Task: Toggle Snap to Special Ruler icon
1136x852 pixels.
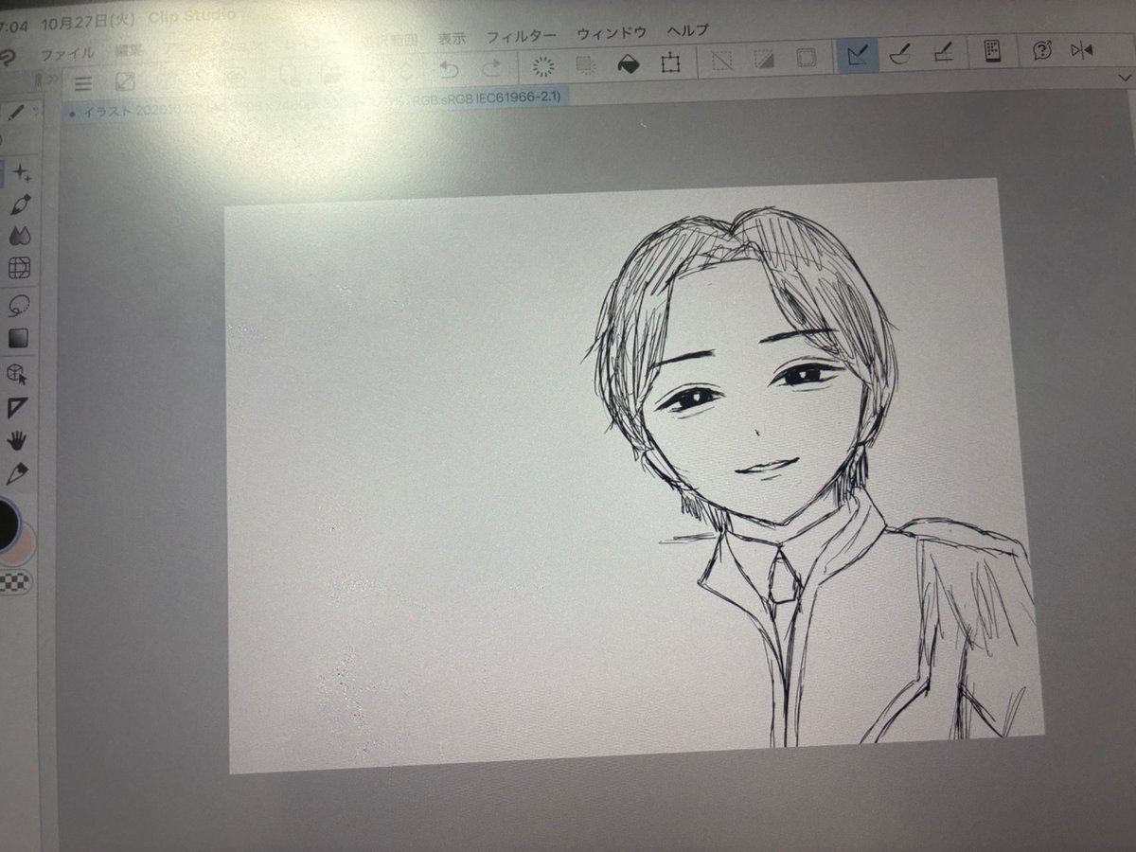Action: 900,54
